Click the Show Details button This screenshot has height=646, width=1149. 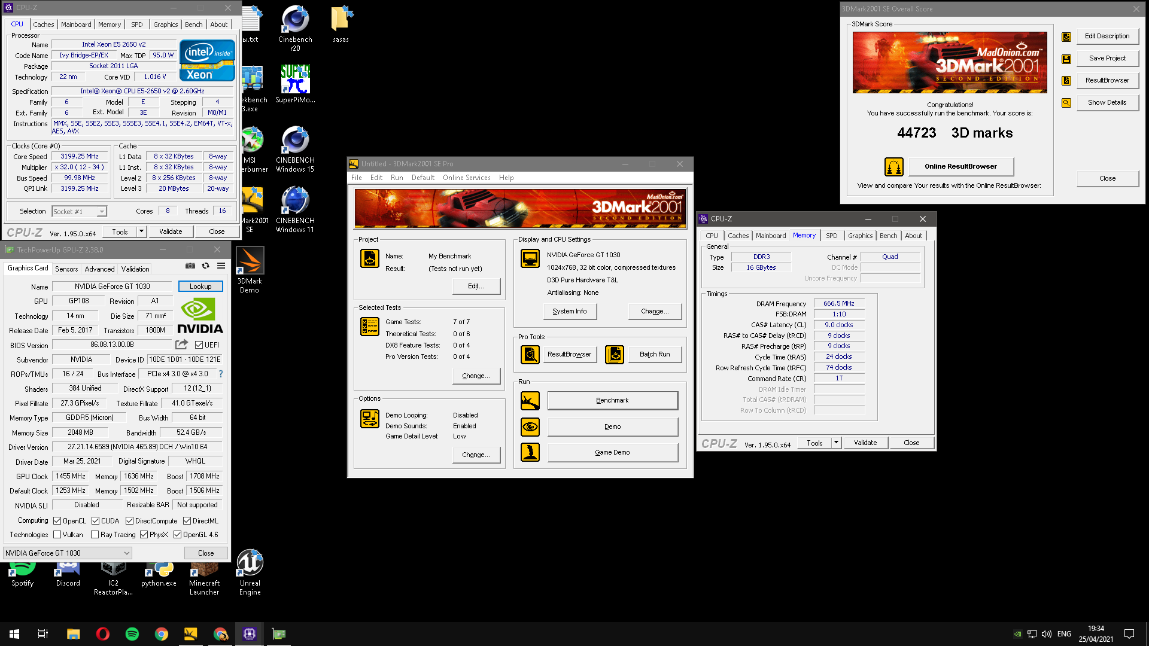click(x=1107, y=102)
